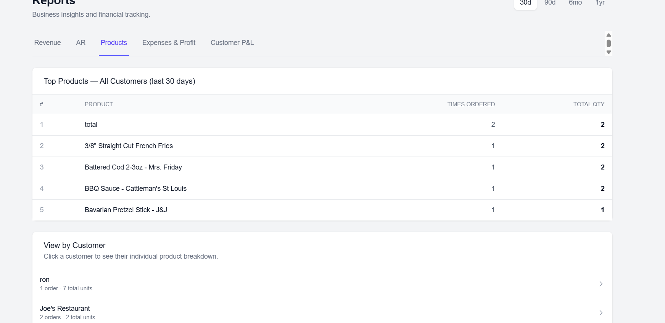The image size is (665, 323).
Task: Expand Joe's Restaurant chevron arrow
Action: (601, 313)
